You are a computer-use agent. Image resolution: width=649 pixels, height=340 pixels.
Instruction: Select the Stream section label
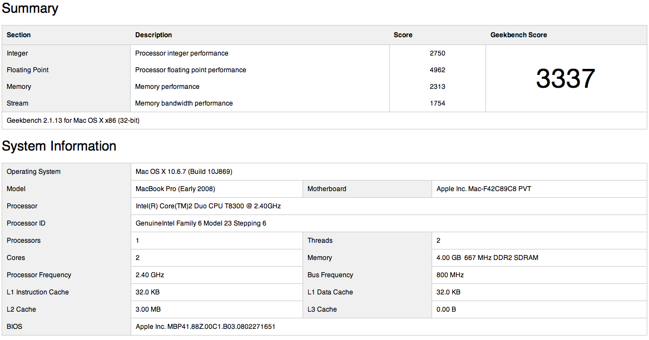17,103
